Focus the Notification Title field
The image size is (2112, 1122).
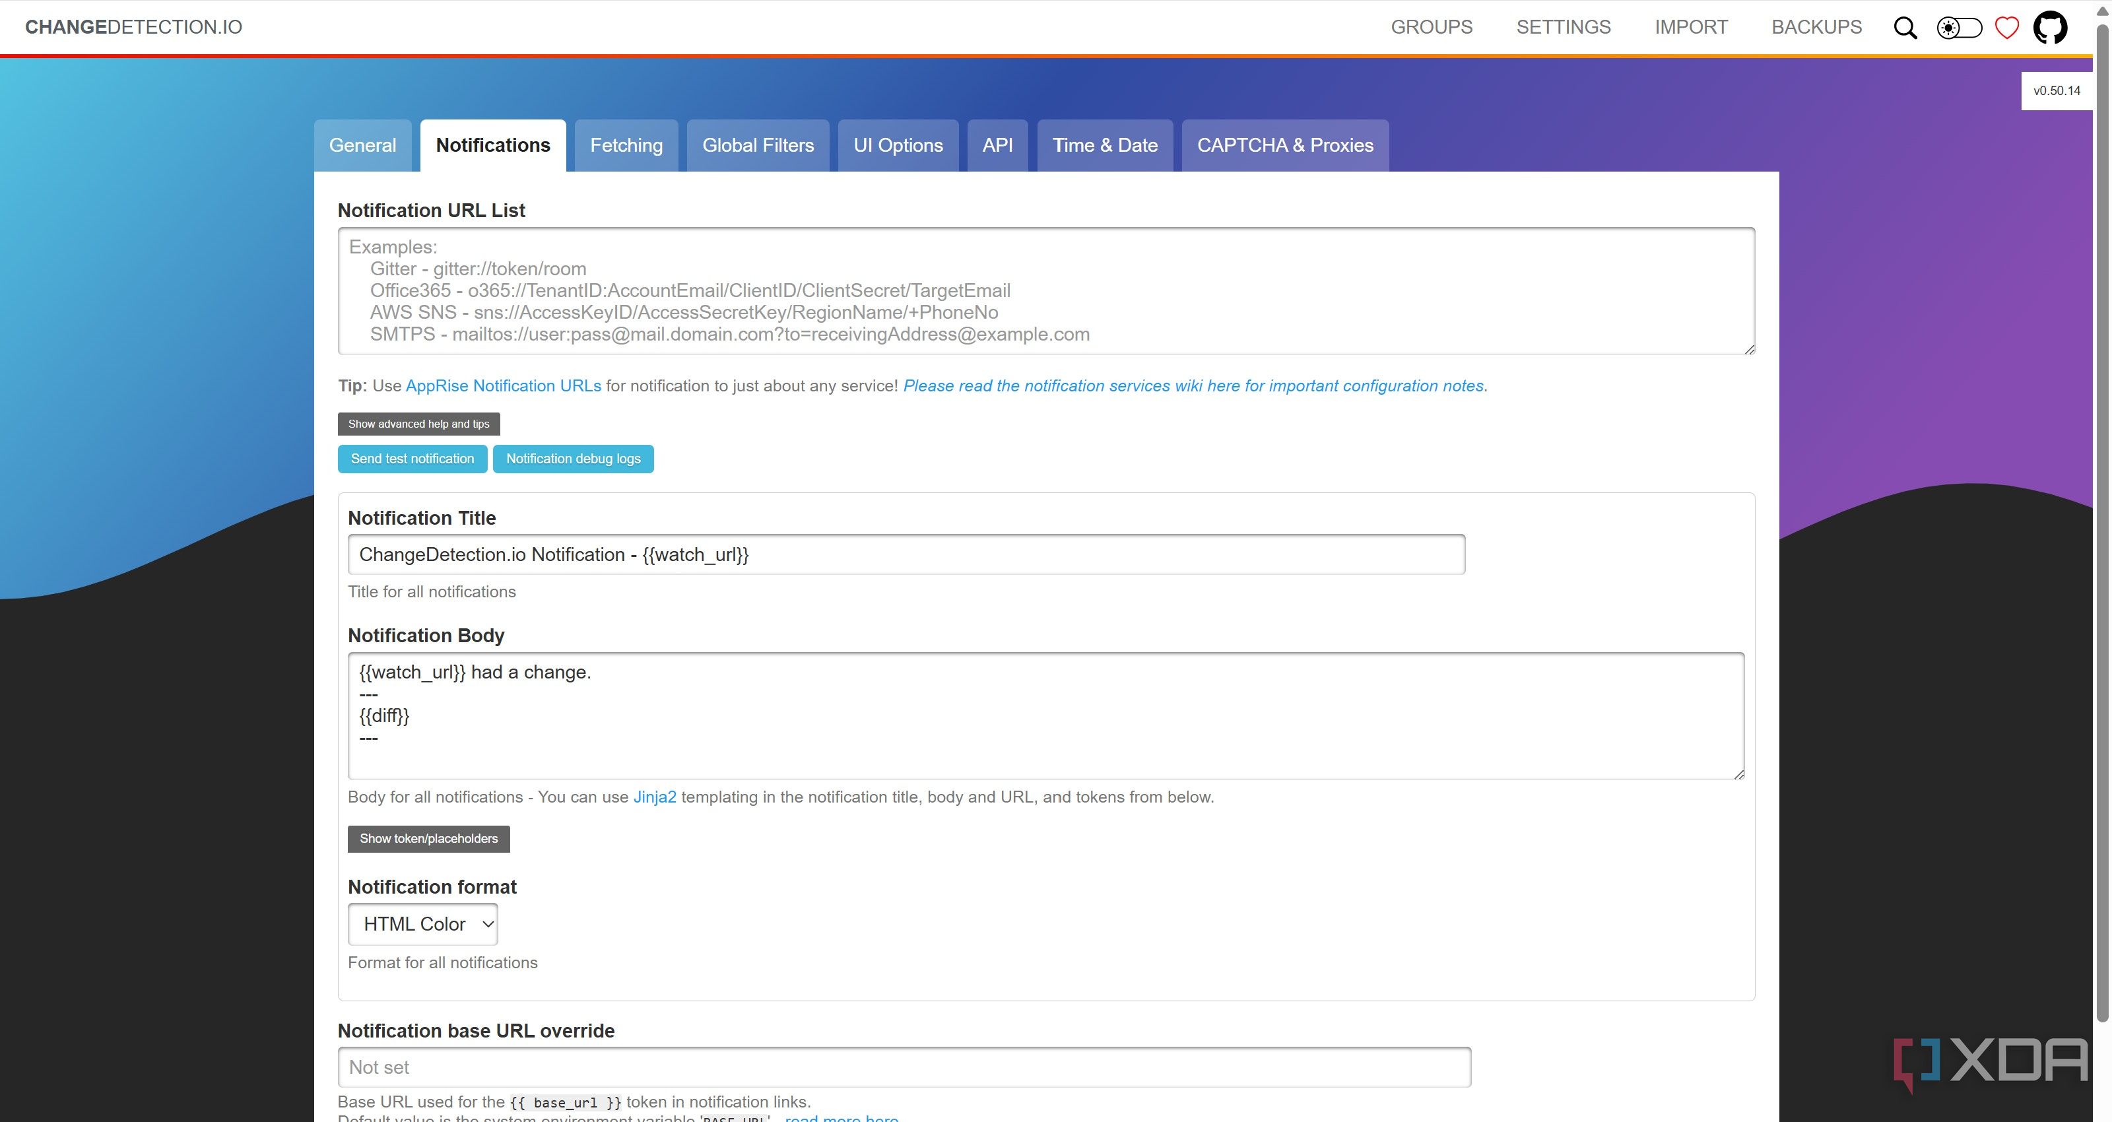[906, 554]
